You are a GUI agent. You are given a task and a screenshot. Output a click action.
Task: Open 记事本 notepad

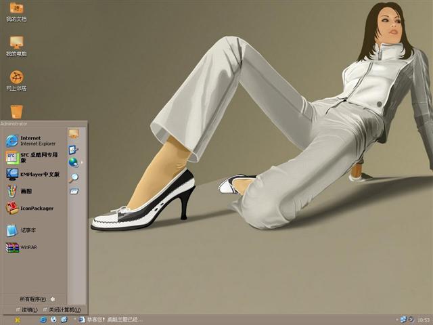click(x=27, y=230)
